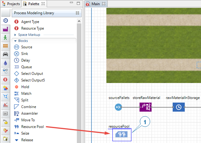Open the Process Modeling Library palette icon
201x143 pixels.
(x=5, y=21)
